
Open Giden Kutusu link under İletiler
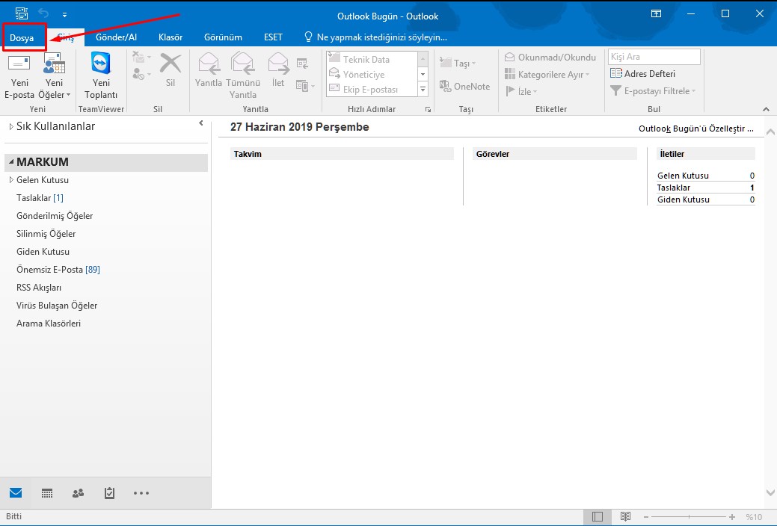[684, 199]
